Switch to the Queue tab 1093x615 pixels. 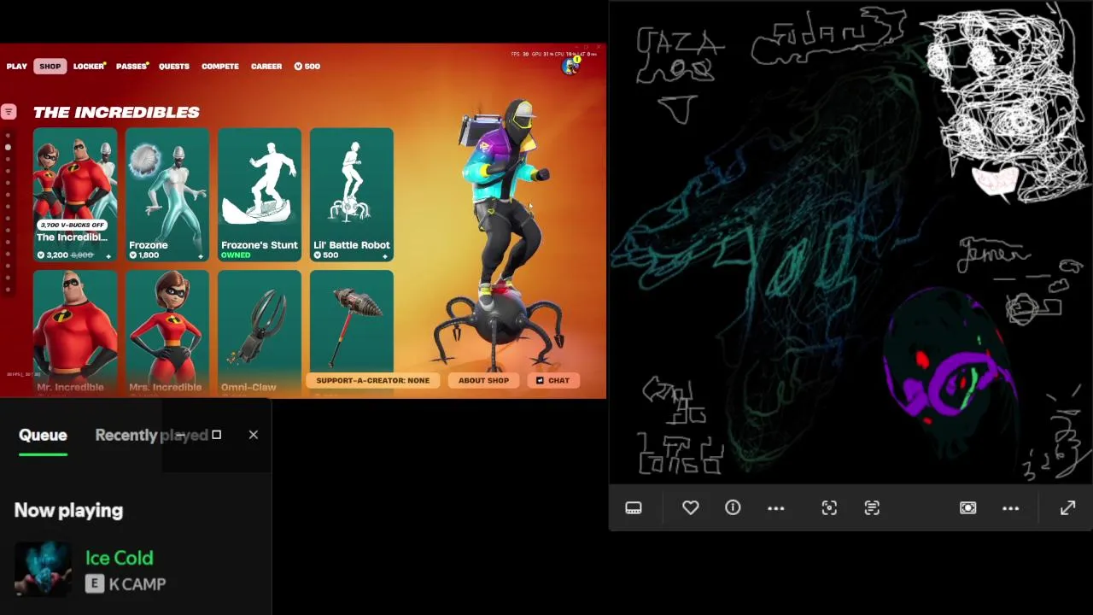click(43, 435)
